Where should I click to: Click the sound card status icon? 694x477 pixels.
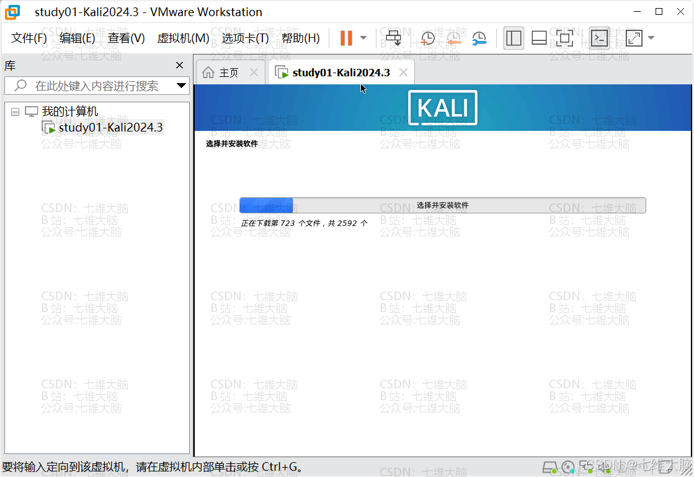tap(603, 467)
